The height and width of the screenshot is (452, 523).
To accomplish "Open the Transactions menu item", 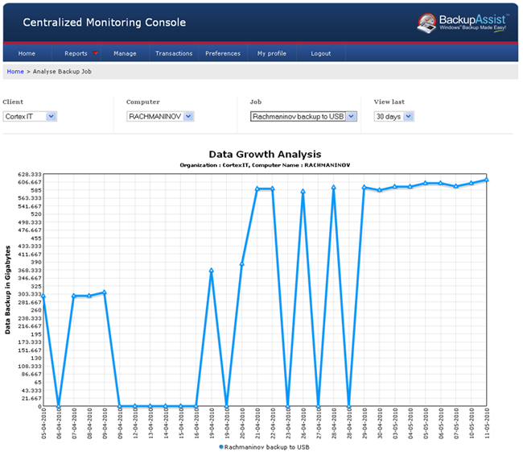I will [174, 53].
